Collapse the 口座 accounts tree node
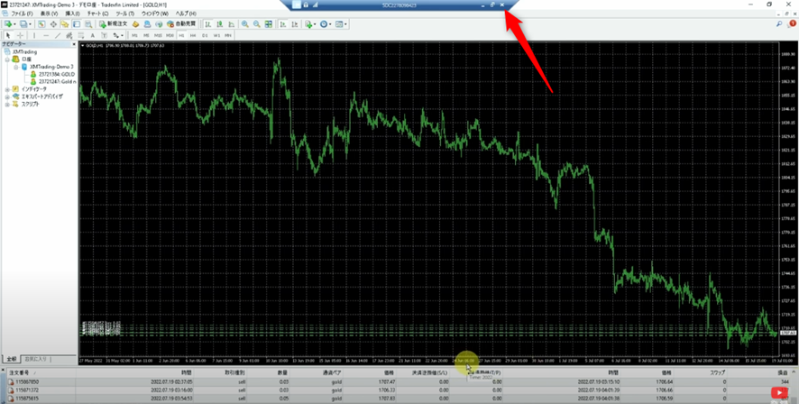The width and height of the screenshot is (799, 404). click(x=7, y=60)
